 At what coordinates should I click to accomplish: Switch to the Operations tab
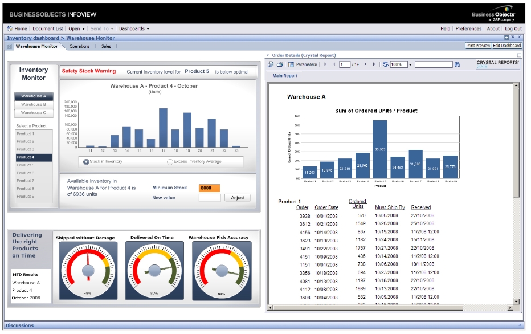point(80,46)
